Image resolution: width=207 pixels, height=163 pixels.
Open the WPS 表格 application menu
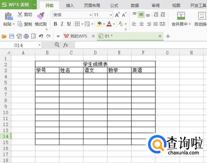point(18,5)
